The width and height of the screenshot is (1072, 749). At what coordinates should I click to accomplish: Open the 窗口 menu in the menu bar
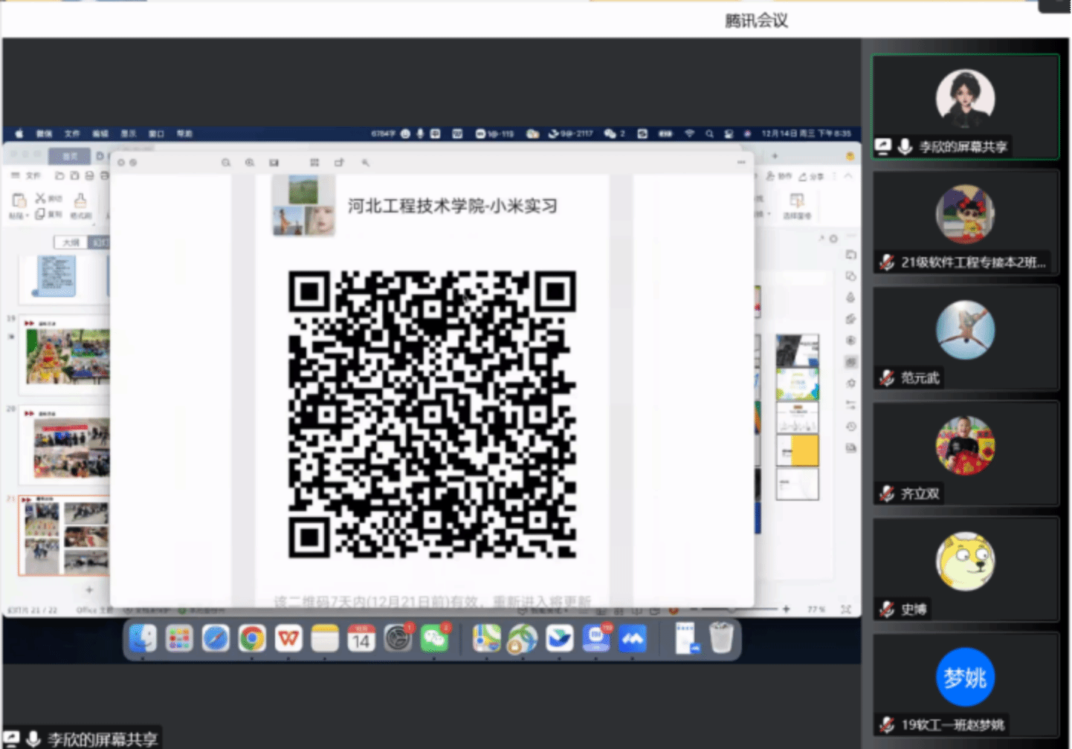(156, 134)
